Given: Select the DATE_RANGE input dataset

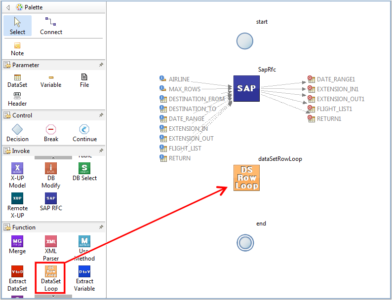Looking at the screenshot, I should pos(182,119).
